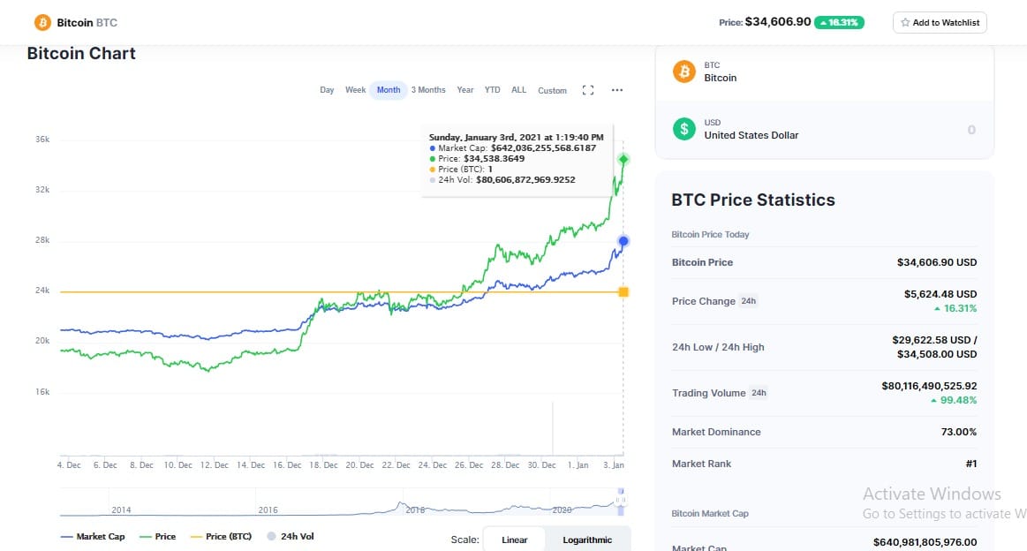The height and width of the screenshot is (551, 1027).
Task: Click the 24h tag beside Price Change
Action: (x=748, y=301)
